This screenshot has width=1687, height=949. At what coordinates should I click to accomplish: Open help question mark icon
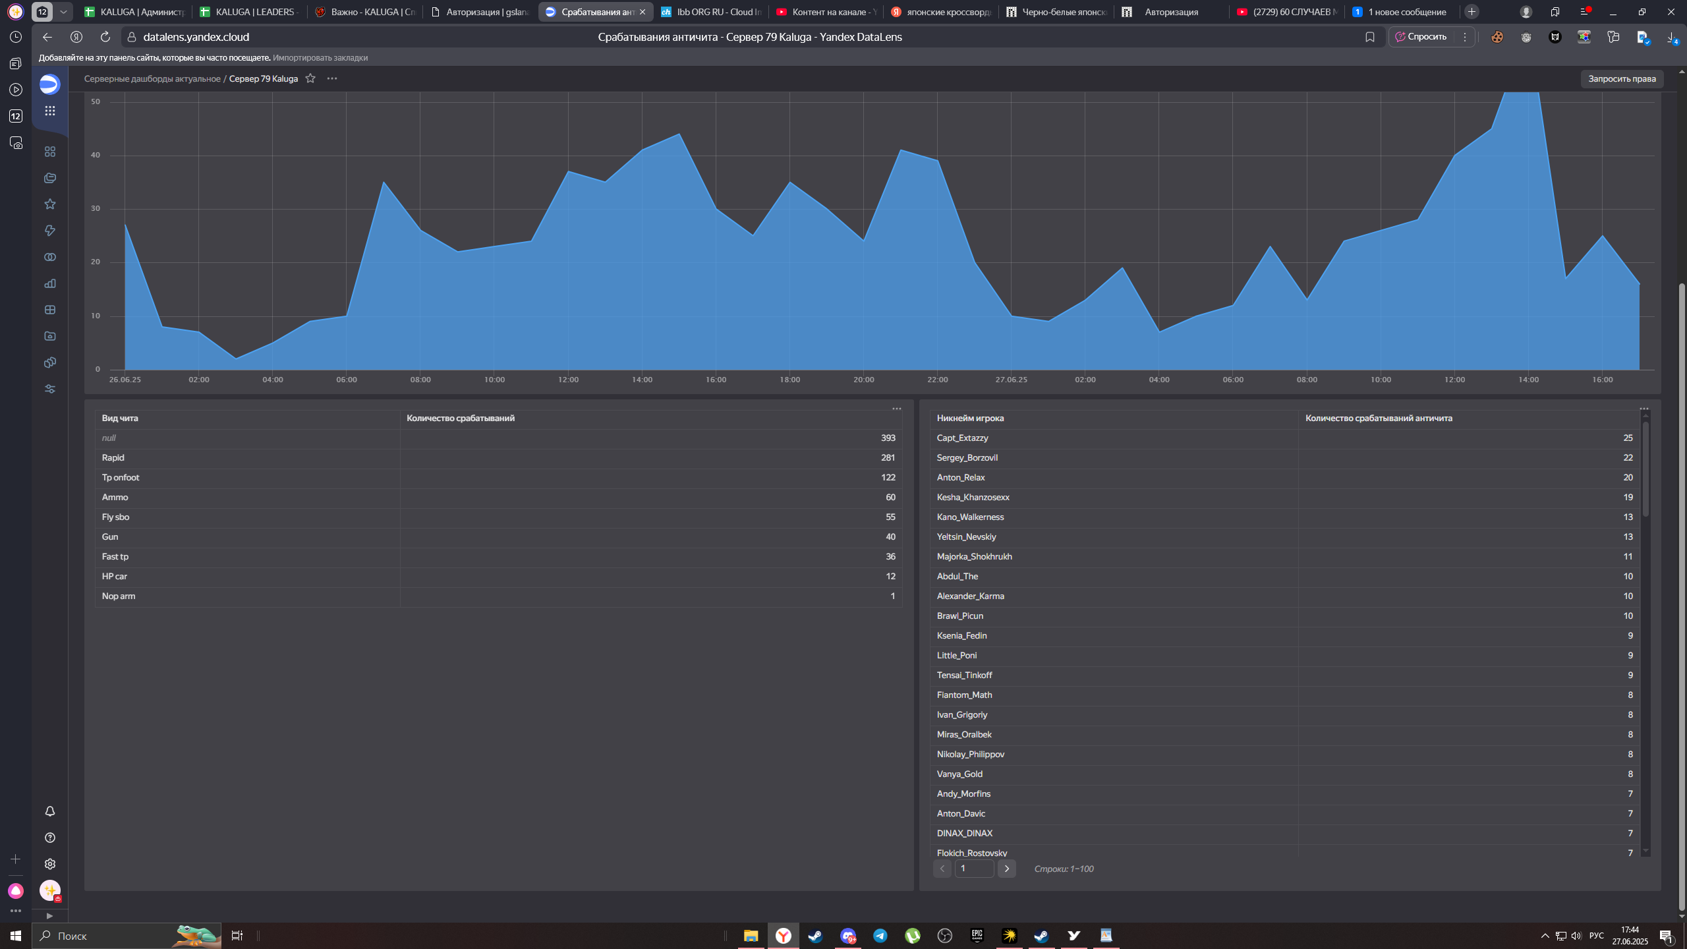click(x=49, y=838)
